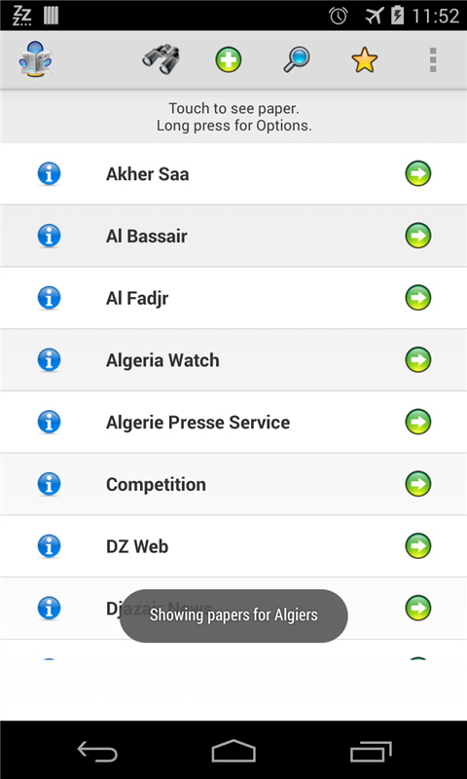This screenshot has width=467, height=779.
Task: Show info for Al Bassair
Action: tap(49, 236)
